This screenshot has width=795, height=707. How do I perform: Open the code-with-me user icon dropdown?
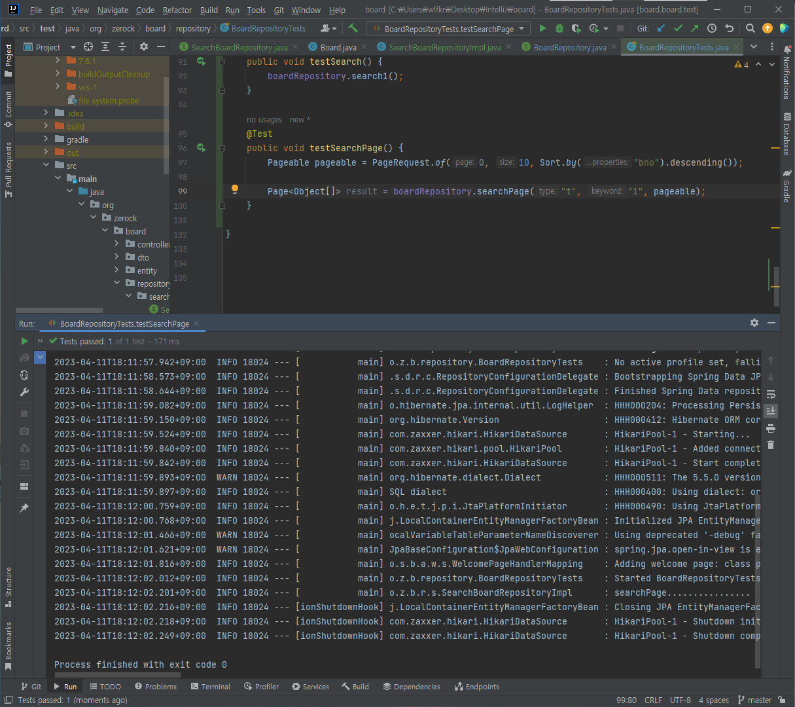pyautogui.click(x=328, y=28)
